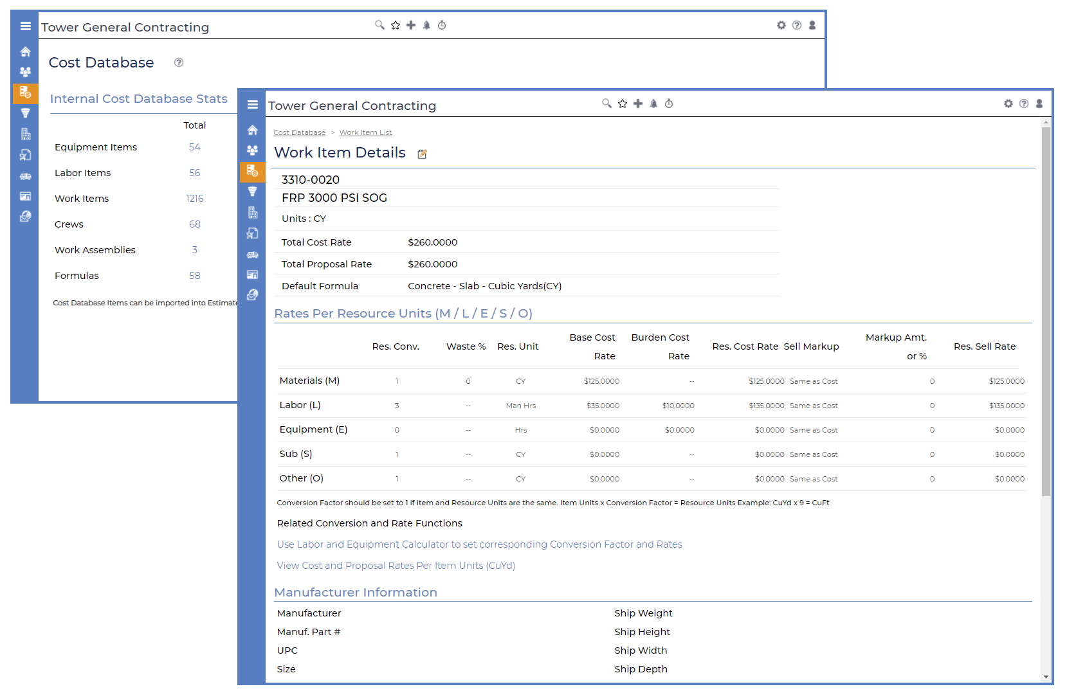This screenshot has height=691, width=1067.
Task: Open the Labor and Equipment Calculator link
Action: coord(479,544)
